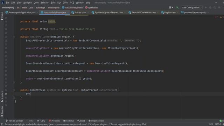The width and height of the screenshot is (224, 126).
Task: Open TODO tool window
Action: pos(41,121)
